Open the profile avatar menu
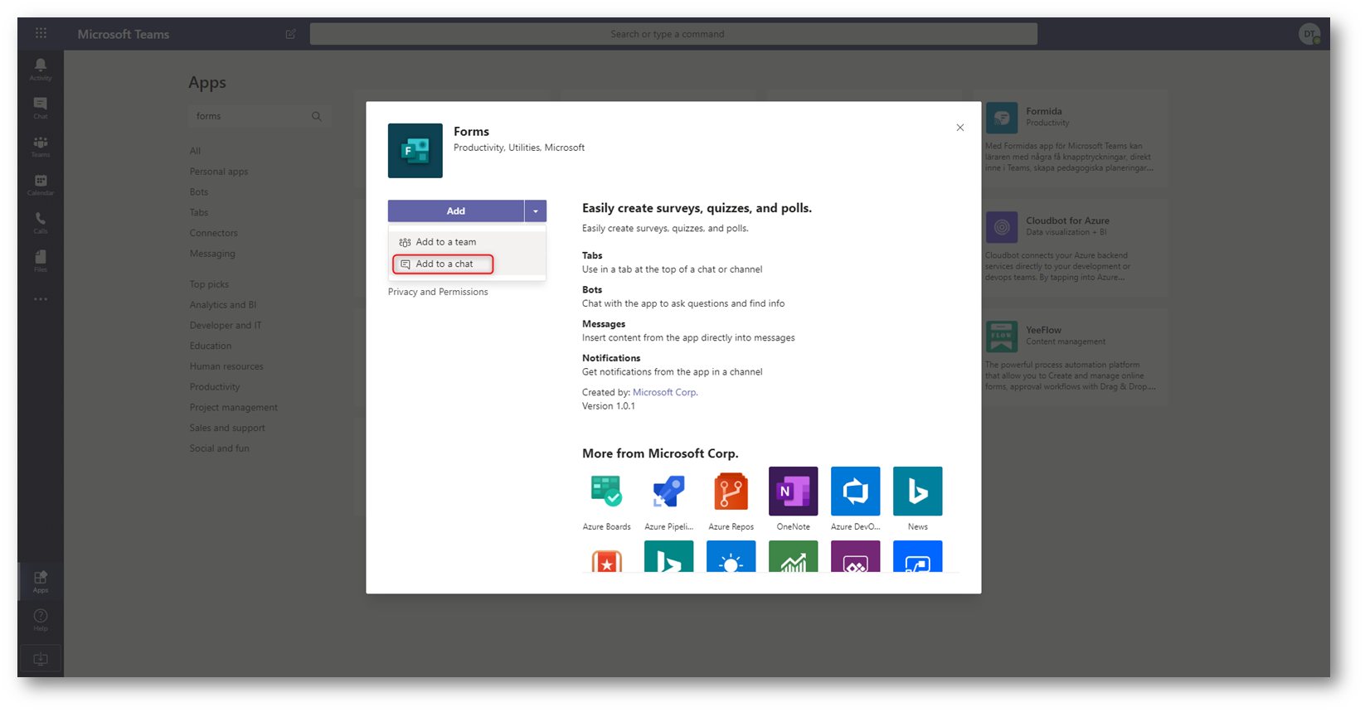Screen dimensions: 1365x712 (x=1309, y=34)
